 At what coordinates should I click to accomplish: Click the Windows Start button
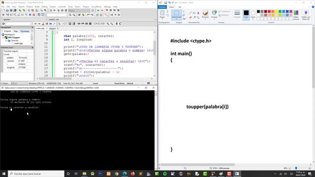(x=4, y=174)
